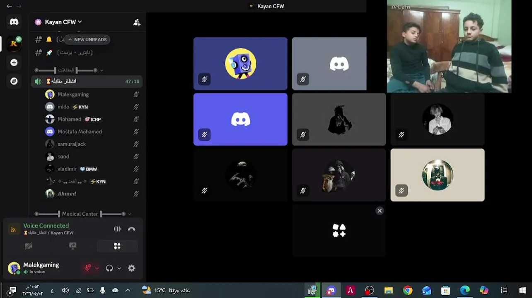Open Copilot from the taskbar
This screenshot has width=532, height=298.
(484, 290)
